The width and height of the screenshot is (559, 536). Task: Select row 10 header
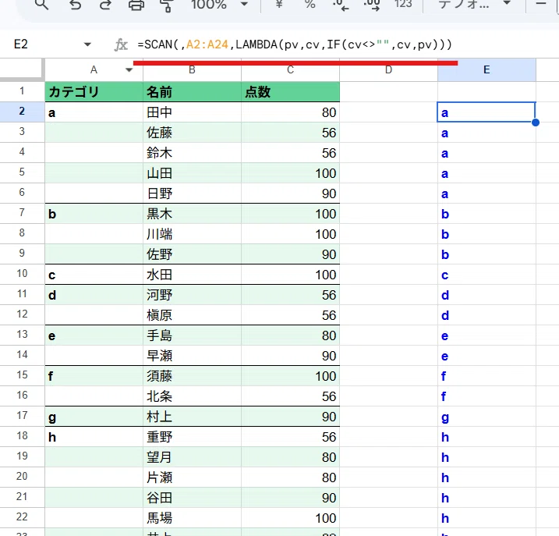click(x=22, y=274)
